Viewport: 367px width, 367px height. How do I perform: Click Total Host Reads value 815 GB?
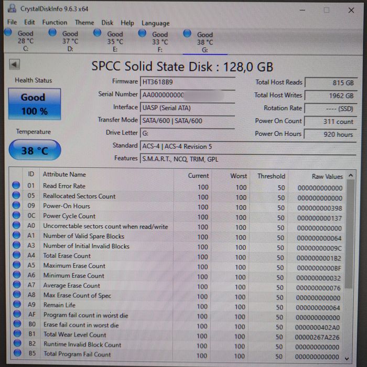click(331, 83)
